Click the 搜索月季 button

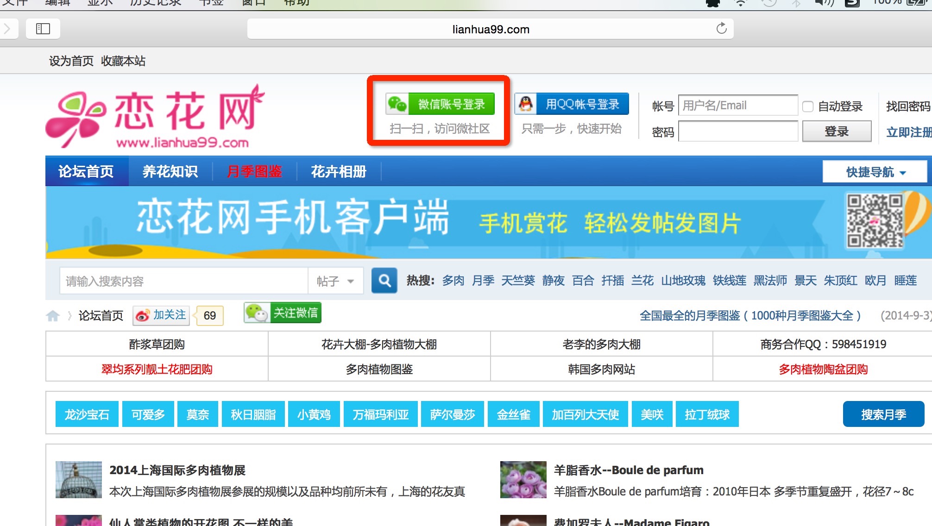click(883, 414)
